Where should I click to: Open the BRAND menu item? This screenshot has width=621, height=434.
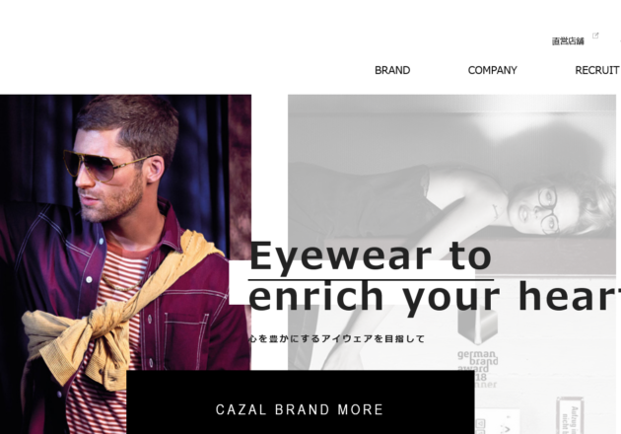392,70
